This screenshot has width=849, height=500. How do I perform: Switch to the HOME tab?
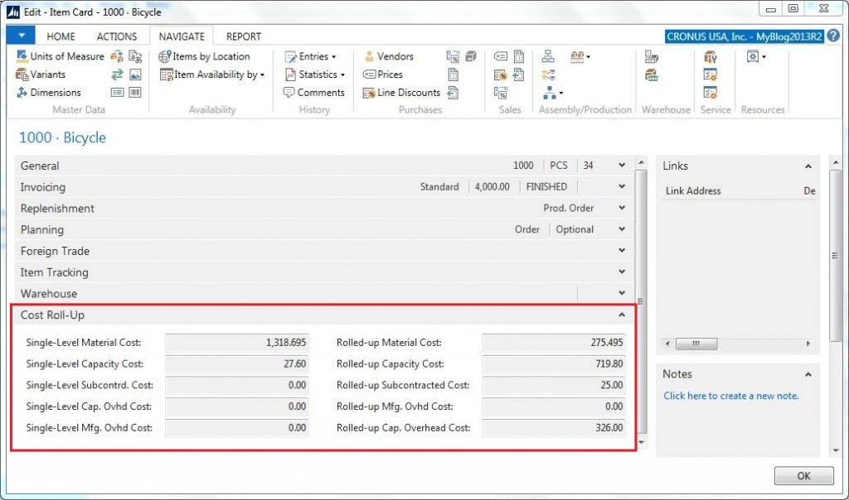(61, 36)
